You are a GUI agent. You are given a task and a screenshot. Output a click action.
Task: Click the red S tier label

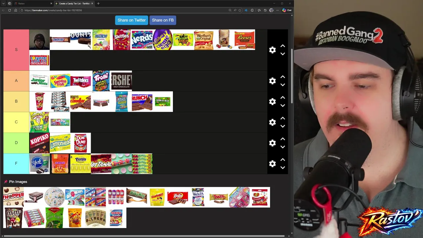point(16,50)
